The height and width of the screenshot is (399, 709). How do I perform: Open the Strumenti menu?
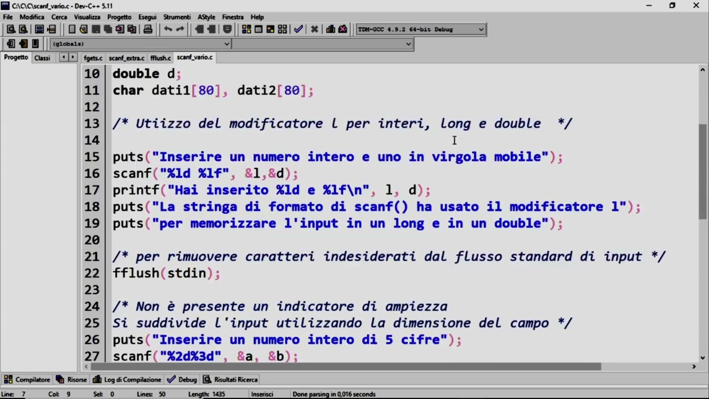tap(177, 17)
